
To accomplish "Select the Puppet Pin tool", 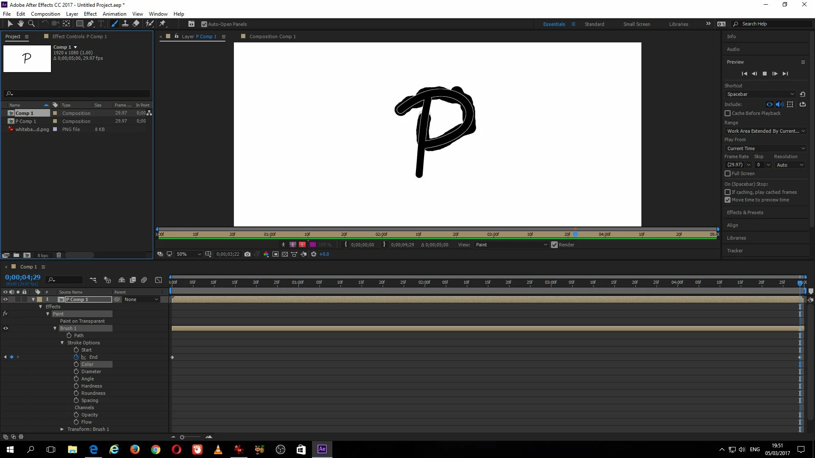I will (x=163, y=24).
